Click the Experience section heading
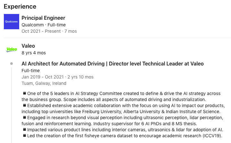 point(20,7)
